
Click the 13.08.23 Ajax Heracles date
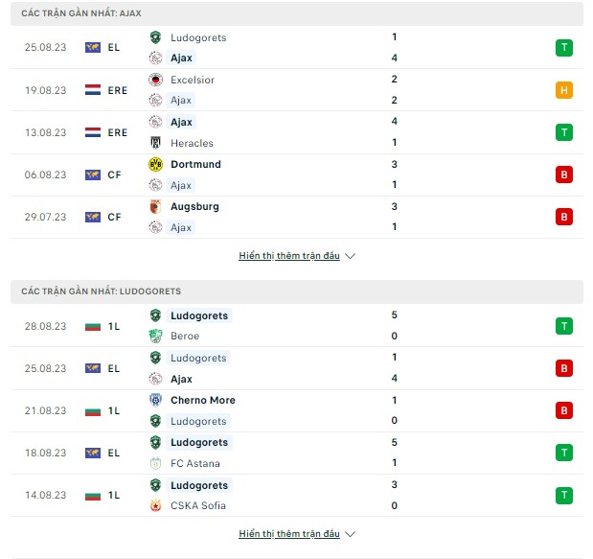pos(45,132)
